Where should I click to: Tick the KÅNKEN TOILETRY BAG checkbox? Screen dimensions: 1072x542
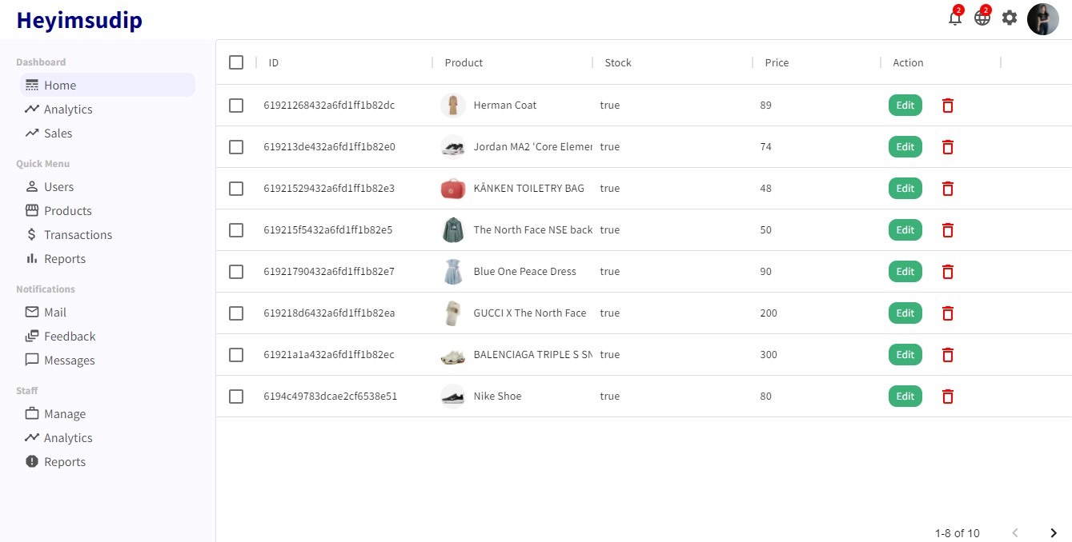tap(236, 189)
